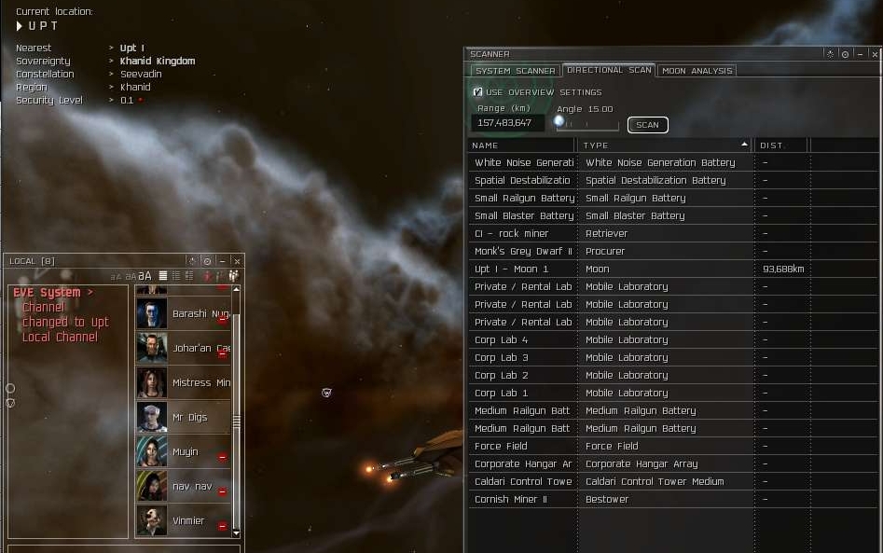Click the group member-list icon in Local toolbar

coord(233,275)
